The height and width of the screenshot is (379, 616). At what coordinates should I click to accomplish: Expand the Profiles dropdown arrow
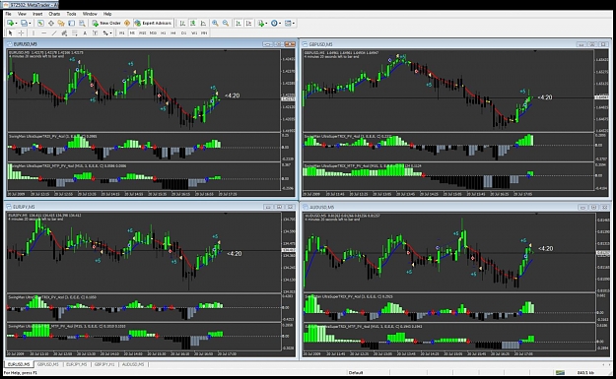click(30, 24)
